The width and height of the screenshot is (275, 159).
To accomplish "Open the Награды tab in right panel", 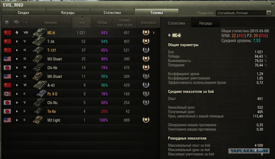I will [206, 23].
